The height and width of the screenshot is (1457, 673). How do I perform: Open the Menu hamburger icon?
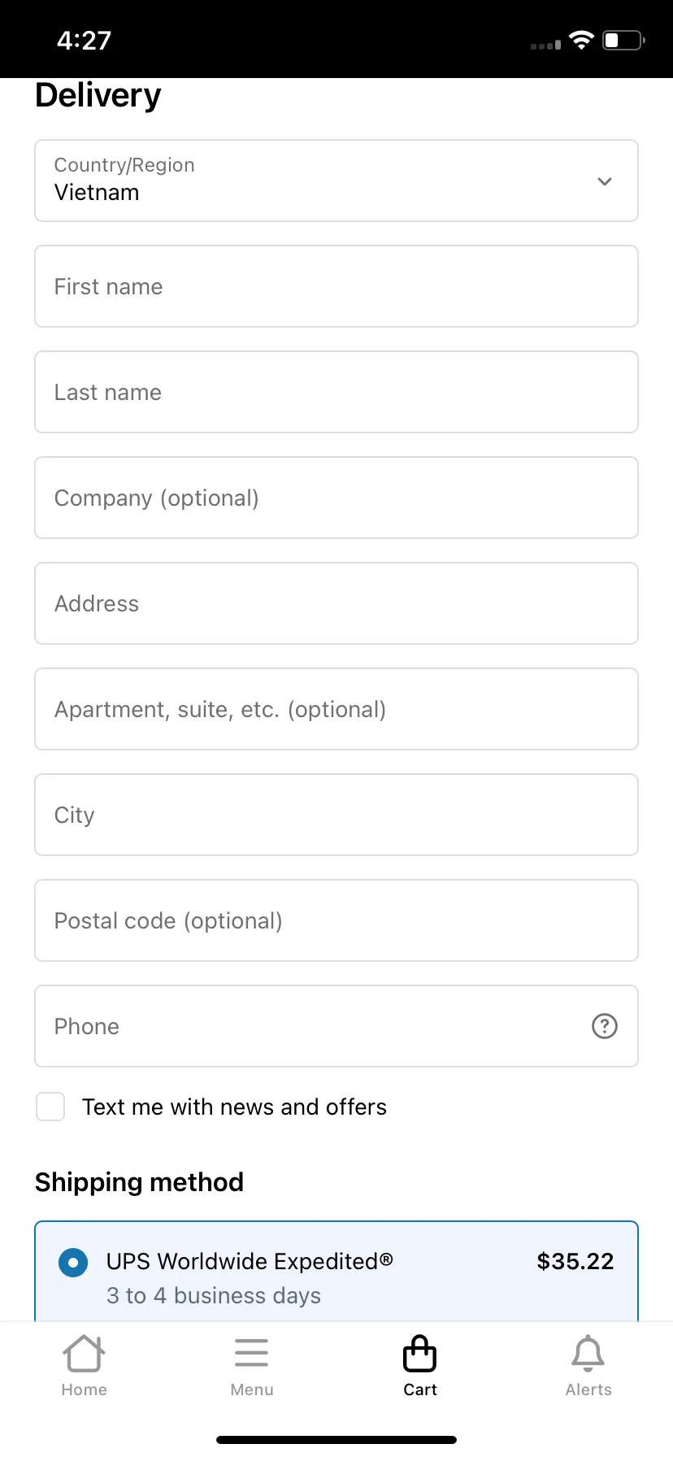251,1353
